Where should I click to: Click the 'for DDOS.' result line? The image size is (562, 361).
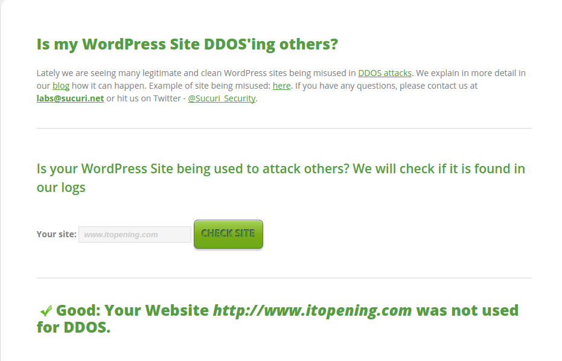pos(74,327)
